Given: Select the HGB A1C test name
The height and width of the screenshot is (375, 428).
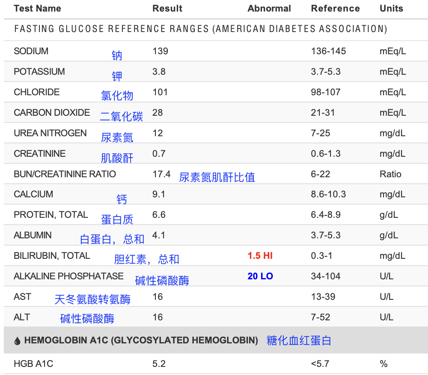Looking at the screenshot, I should pos(33,364).
